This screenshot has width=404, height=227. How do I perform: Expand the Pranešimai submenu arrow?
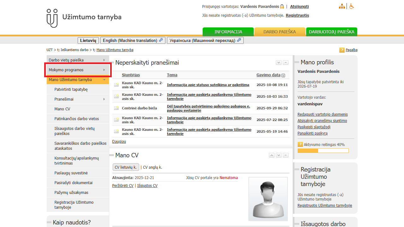(104, 99)
